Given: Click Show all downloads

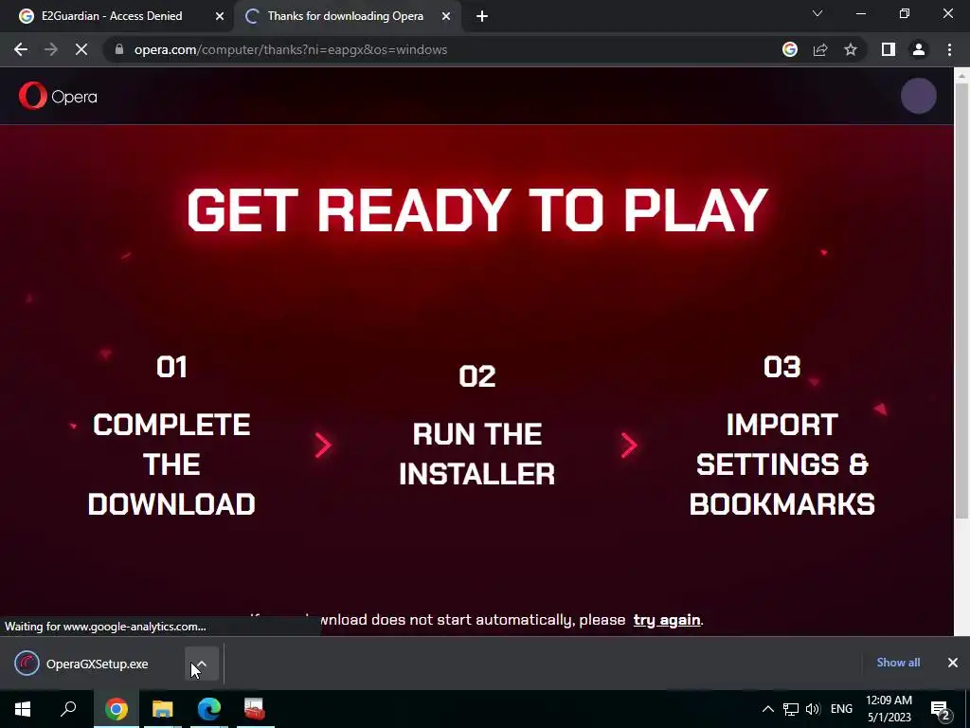Looking at the screenshot, I should point(898,663).
